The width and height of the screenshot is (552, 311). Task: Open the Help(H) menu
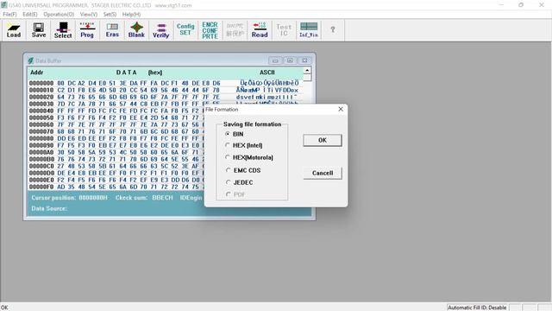click(131, 14)
